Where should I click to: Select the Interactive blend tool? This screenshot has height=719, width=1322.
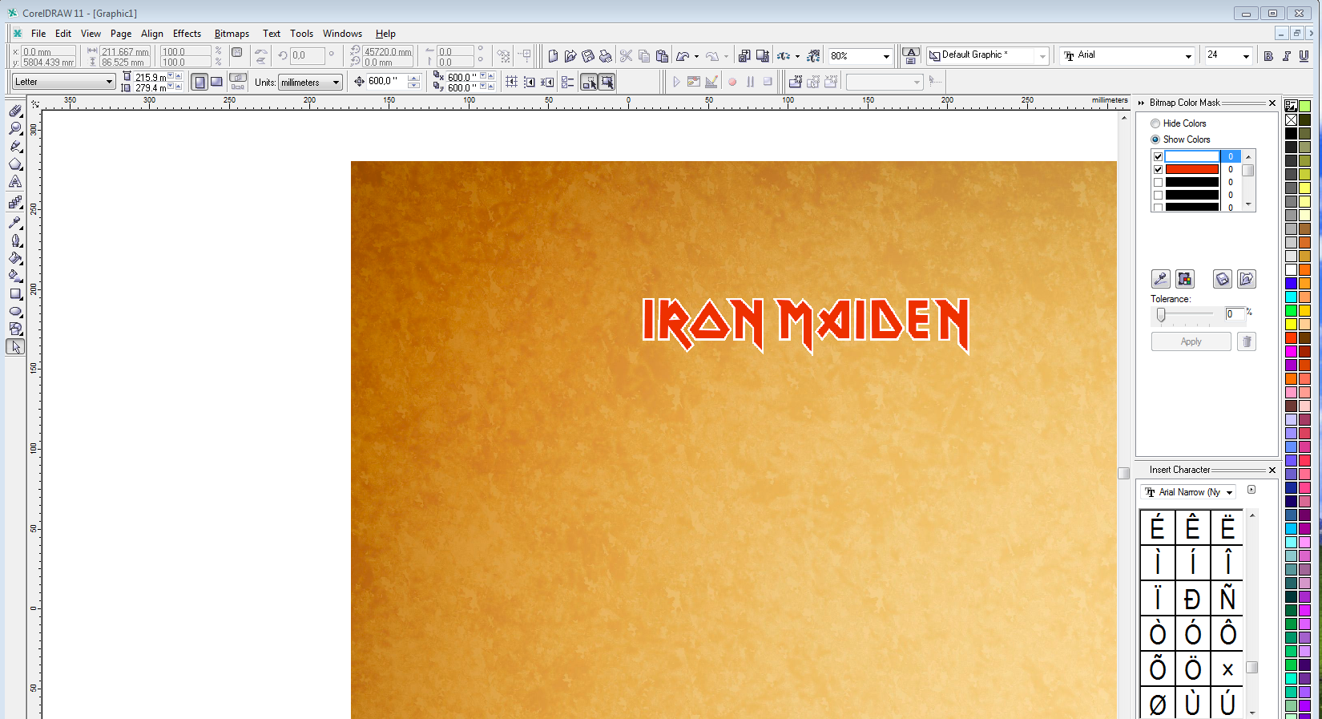click(15, 204)
